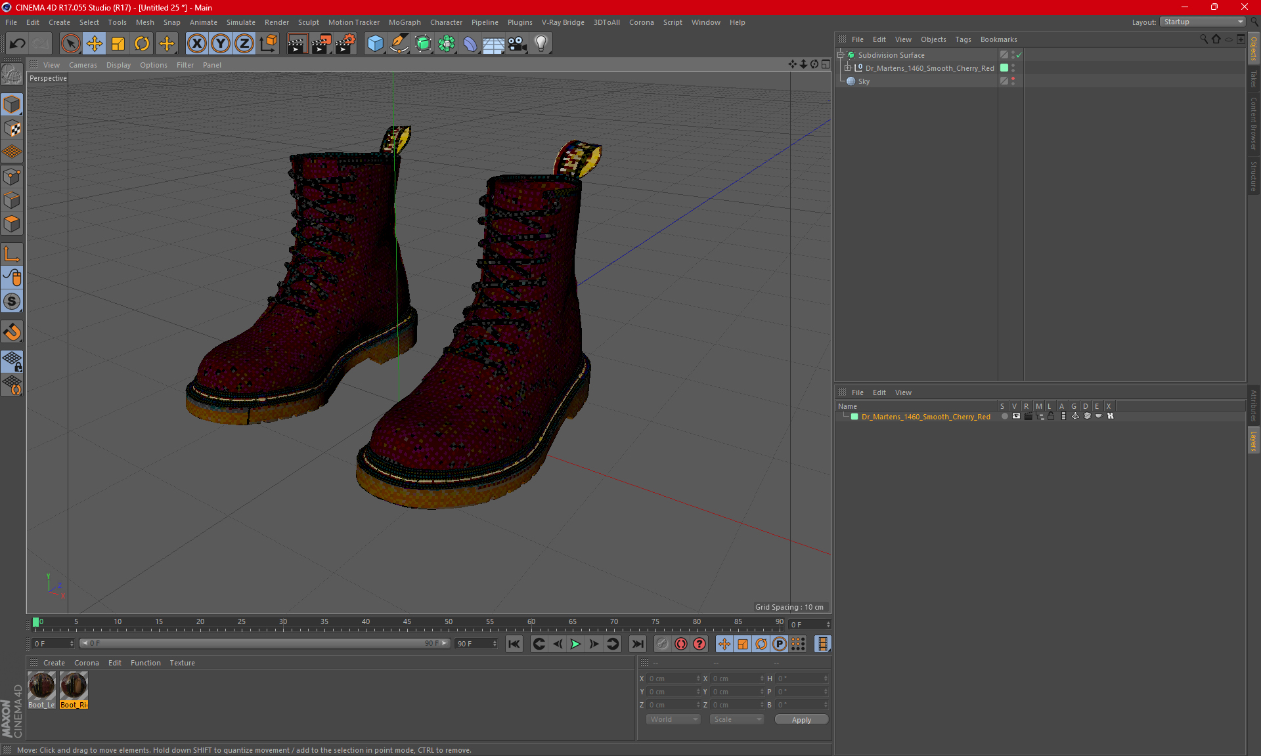Select the Sky object
1261x756 pixels.
point(864,81)
